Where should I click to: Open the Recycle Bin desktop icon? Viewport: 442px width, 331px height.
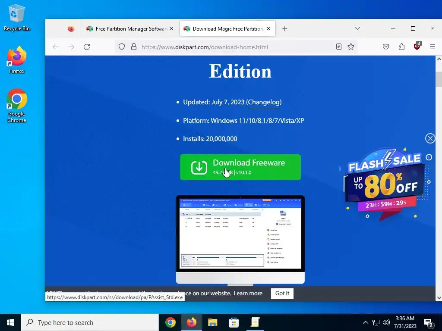pos(17,18)
